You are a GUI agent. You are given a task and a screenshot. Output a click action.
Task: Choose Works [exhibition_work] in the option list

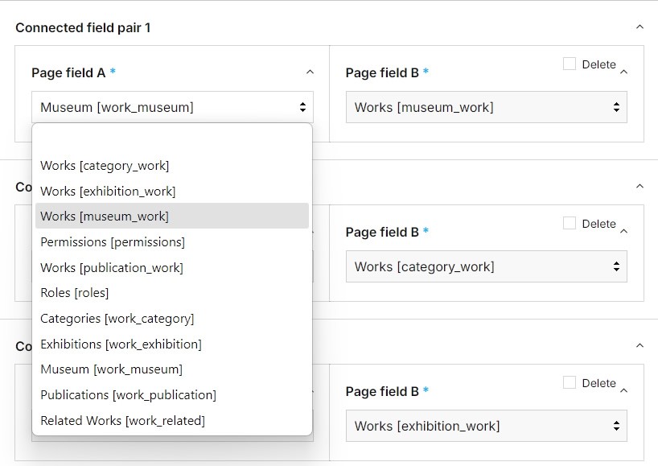[x=108, y=191]
